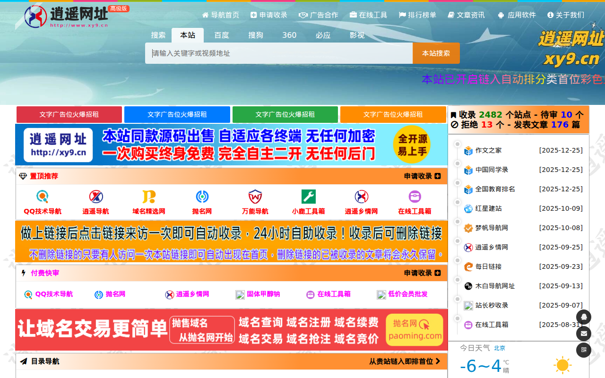
Task: Switch to the 影视 search tab
Action: [x=357, y=35]
